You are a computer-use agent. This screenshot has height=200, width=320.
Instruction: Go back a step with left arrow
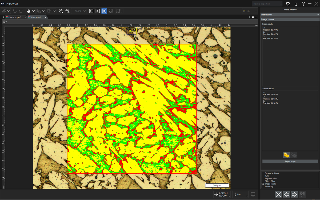point(286,194)
